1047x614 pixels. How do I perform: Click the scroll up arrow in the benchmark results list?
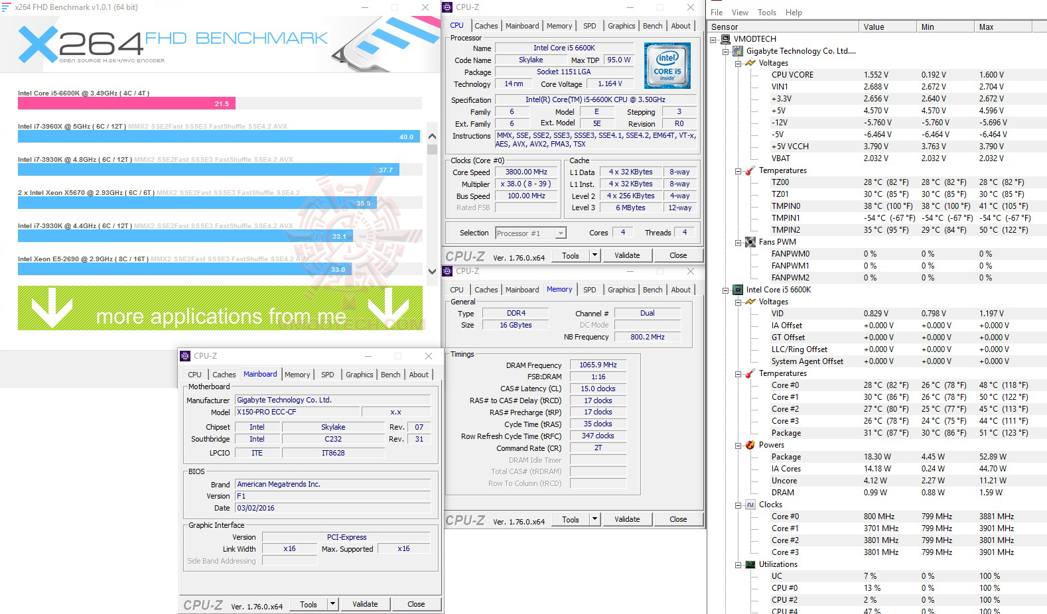coord(433,137)
